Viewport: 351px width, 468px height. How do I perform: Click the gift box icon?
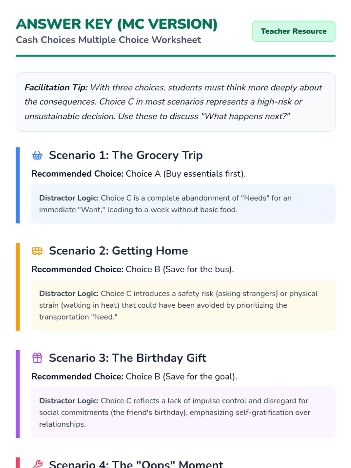click(37, 358)
